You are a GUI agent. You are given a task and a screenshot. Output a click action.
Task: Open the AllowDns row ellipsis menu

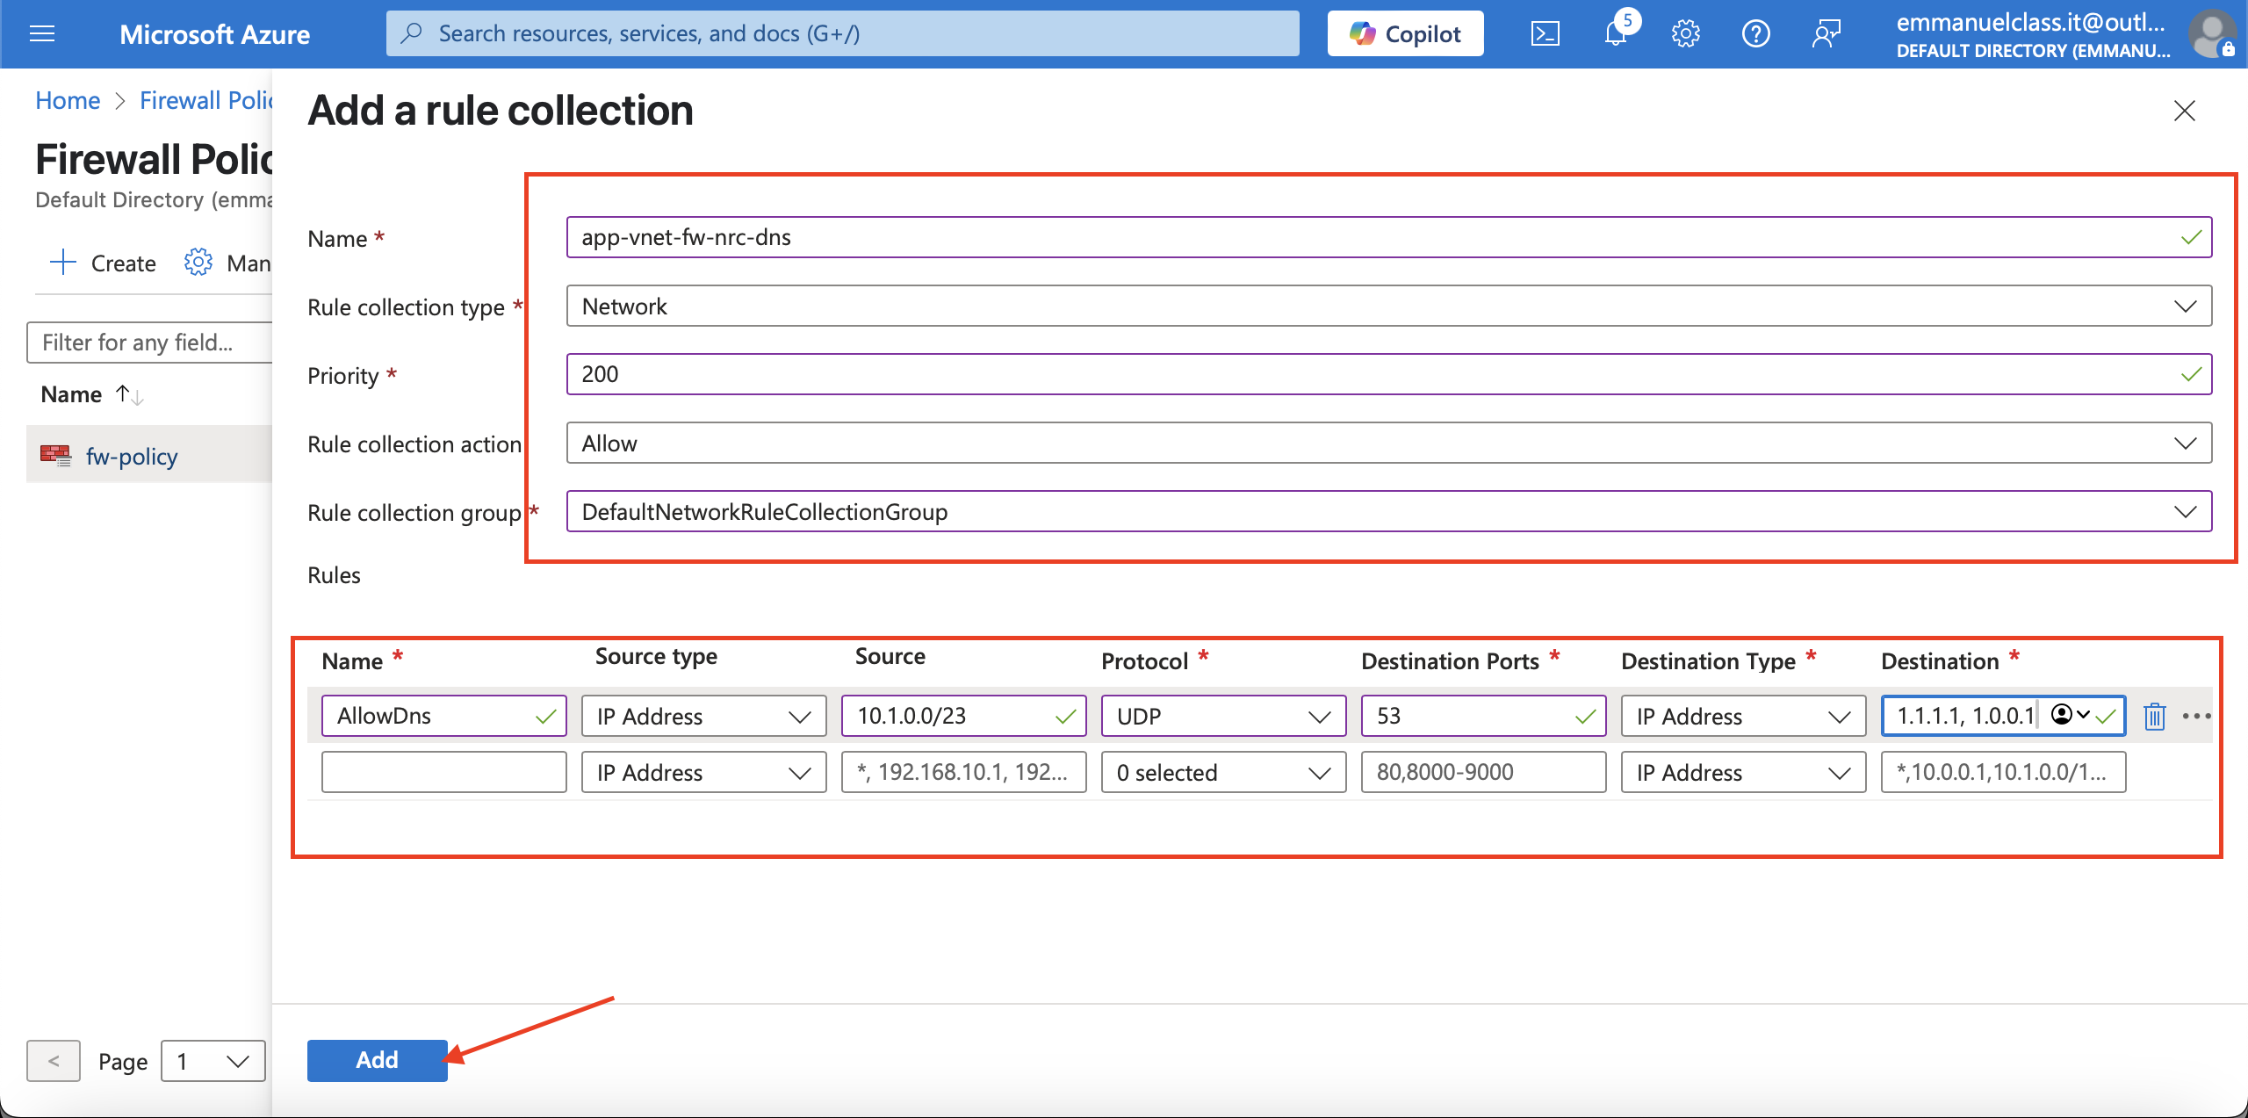click(x=2196, y=716)
